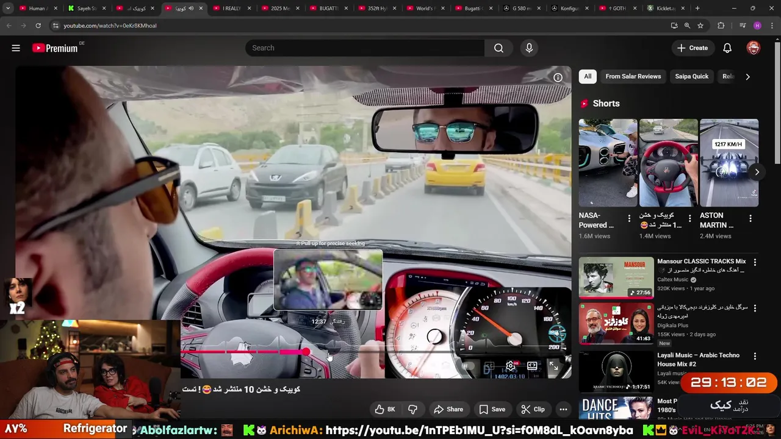Start voice search with the microphone
The height and width of the screenshot is (439, 781).
529,48
